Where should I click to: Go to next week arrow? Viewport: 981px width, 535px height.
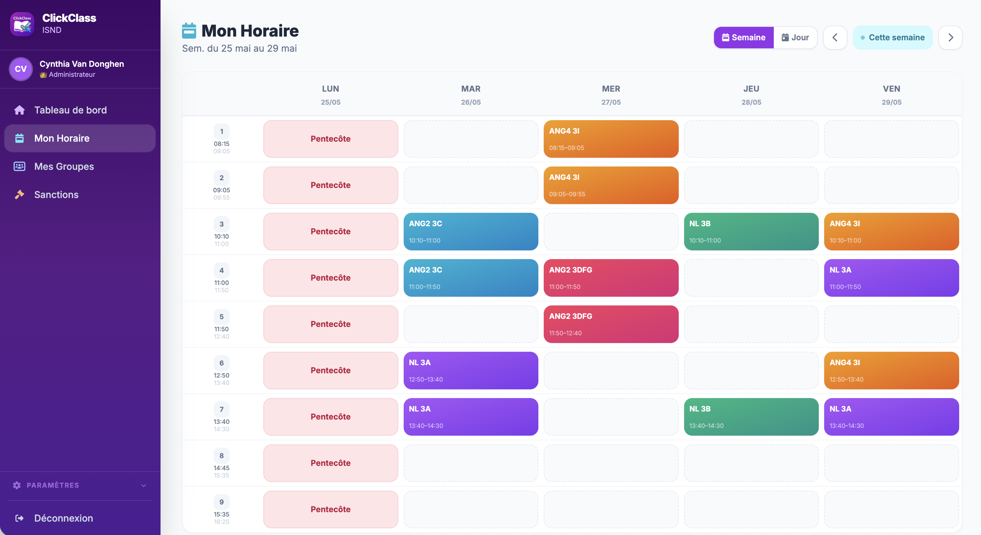click(950, 37)
